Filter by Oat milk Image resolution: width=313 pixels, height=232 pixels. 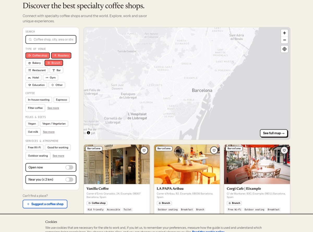tap(33, 132)
